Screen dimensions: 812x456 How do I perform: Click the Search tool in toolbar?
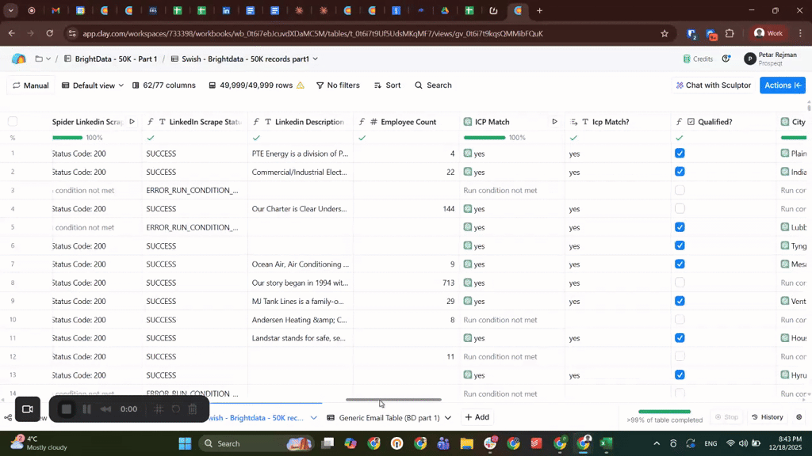click(x=433, y=85)
